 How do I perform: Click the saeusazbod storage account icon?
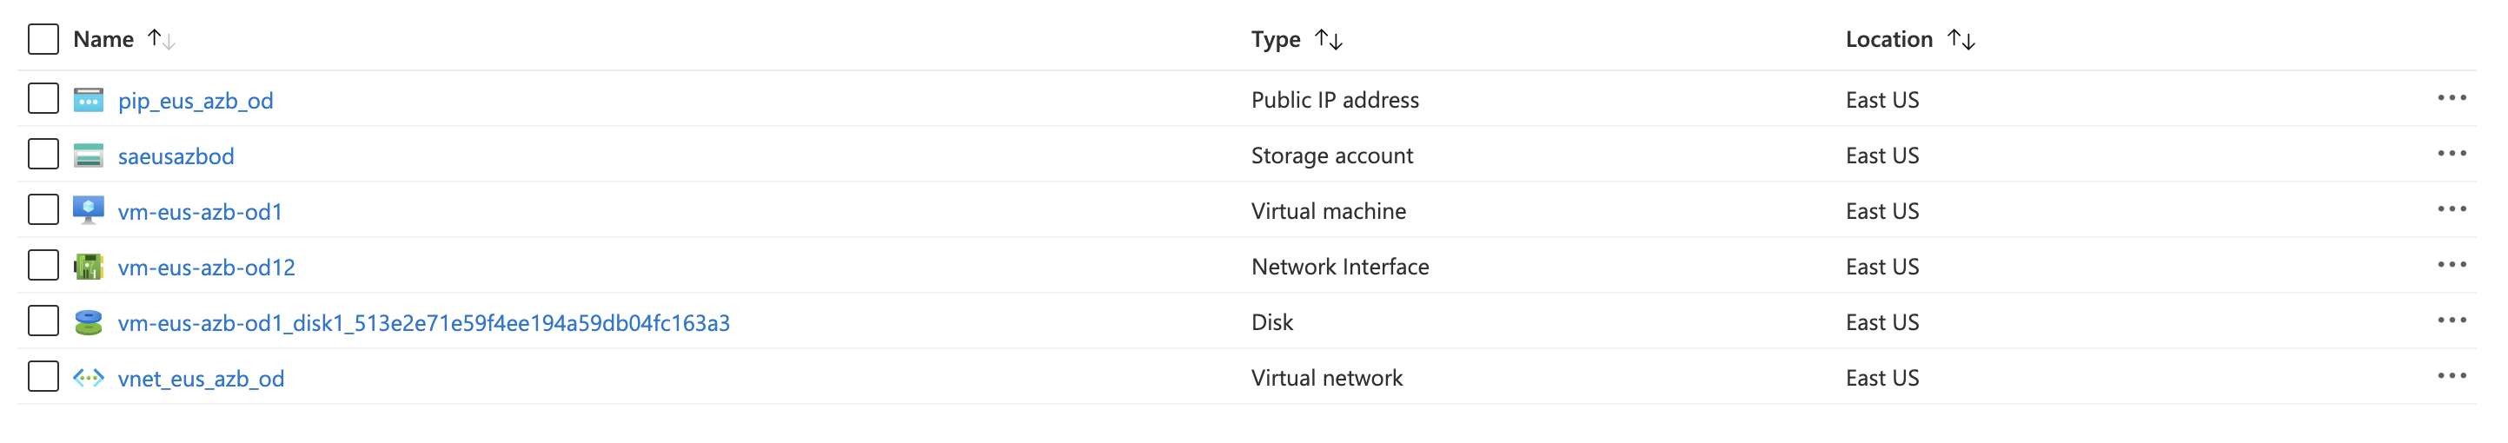point(89,155)
